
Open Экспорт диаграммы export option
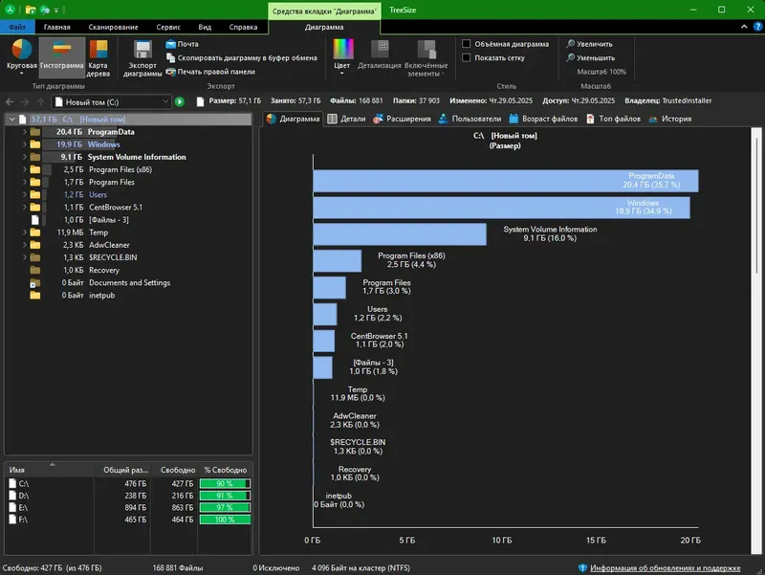pyautogui.click(x=142, y=58)
